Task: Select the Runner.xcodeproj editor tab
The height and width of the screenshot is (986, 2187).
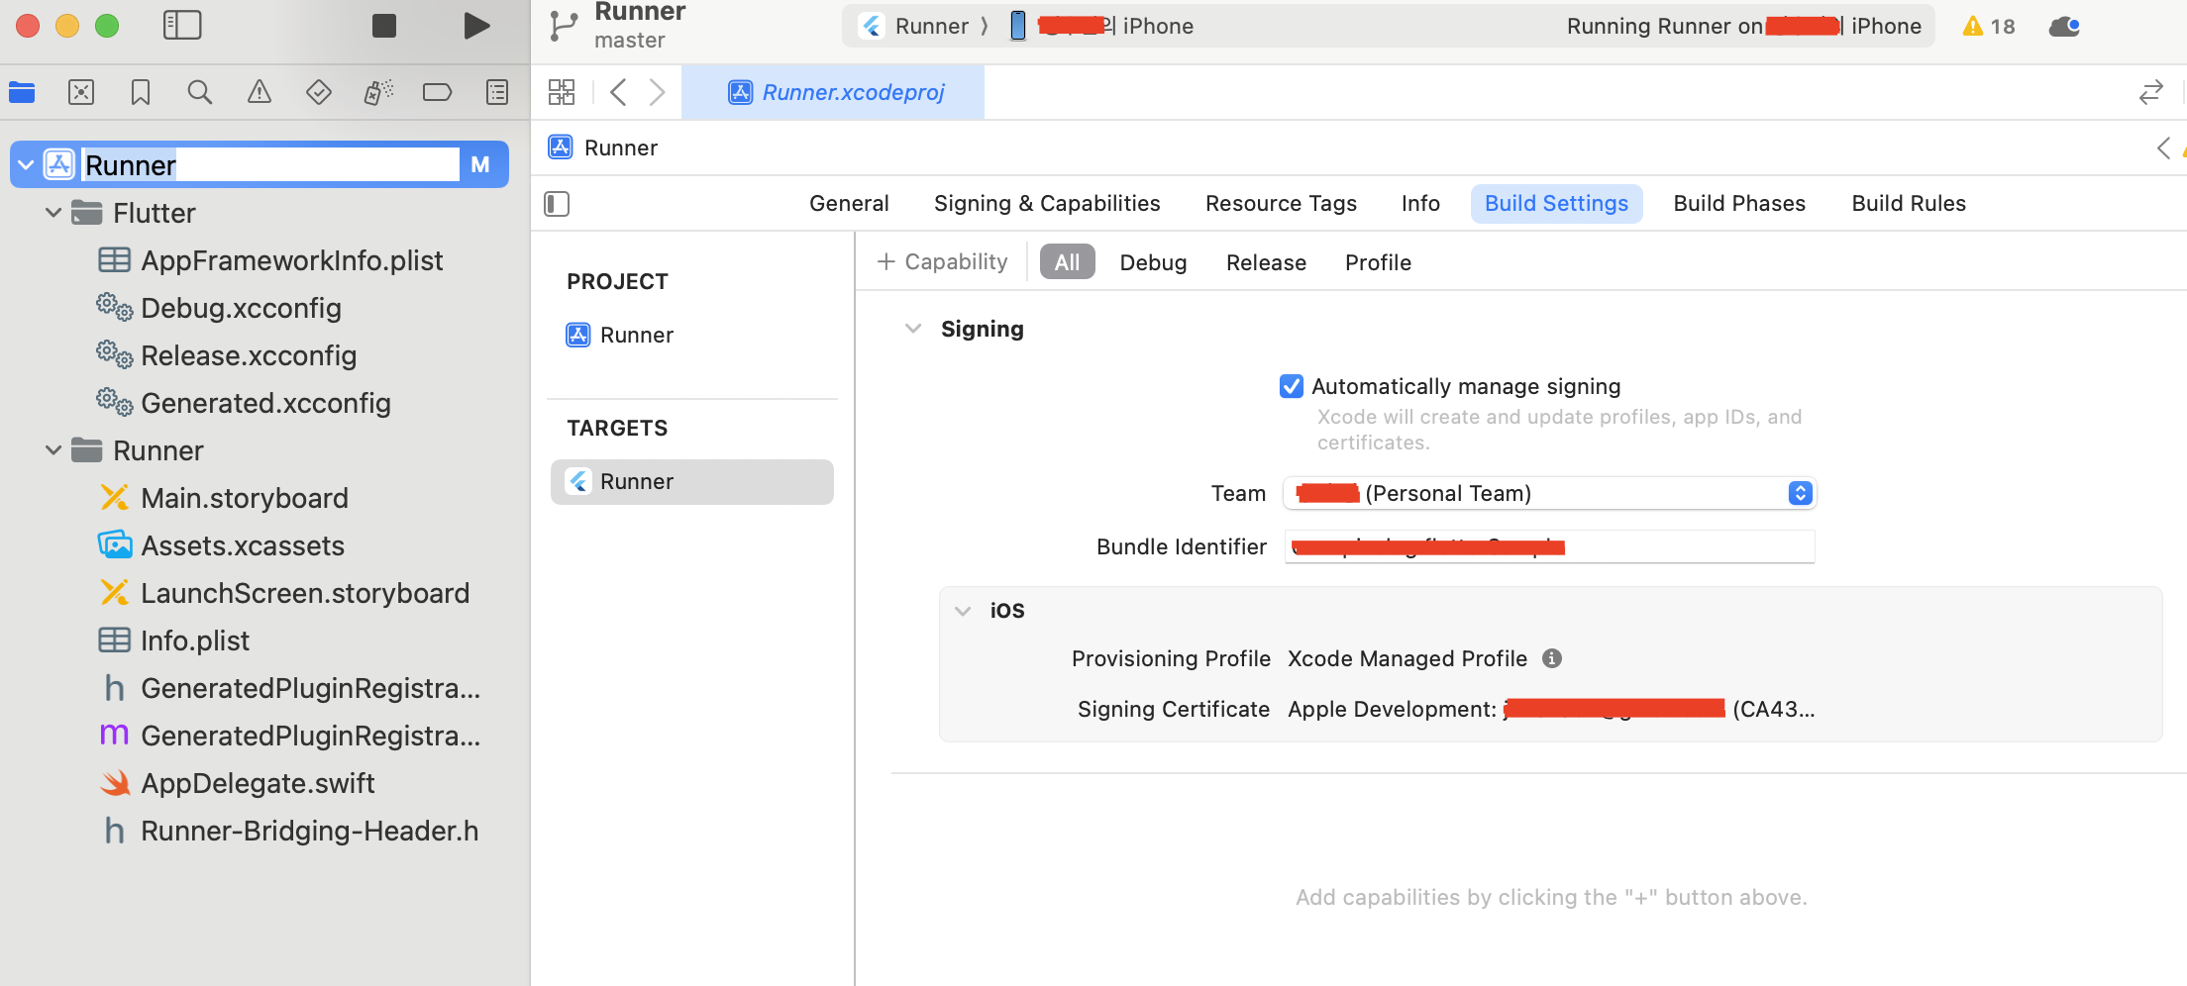Action: point(833,93)
